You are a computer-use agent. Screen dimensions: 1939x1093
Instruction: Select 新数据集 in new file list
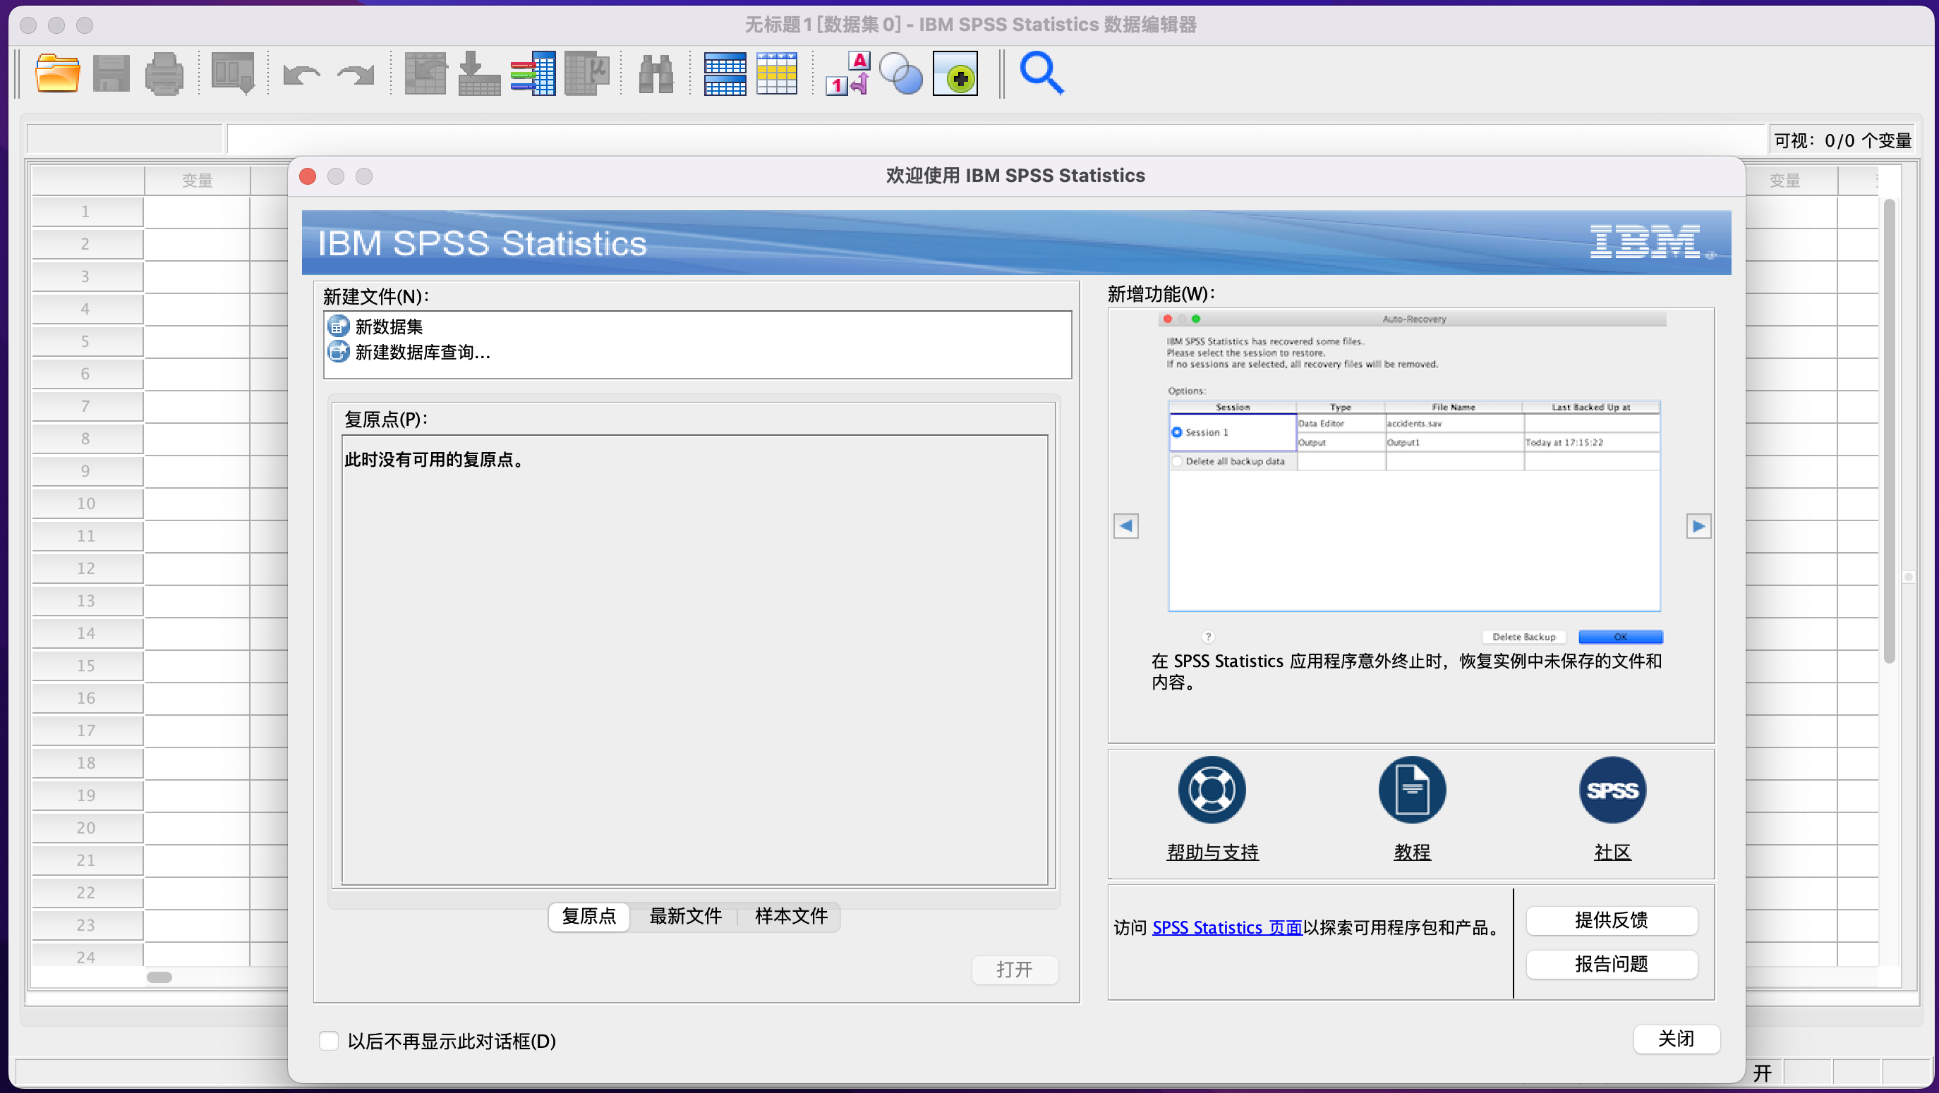(x=388, y=326)
